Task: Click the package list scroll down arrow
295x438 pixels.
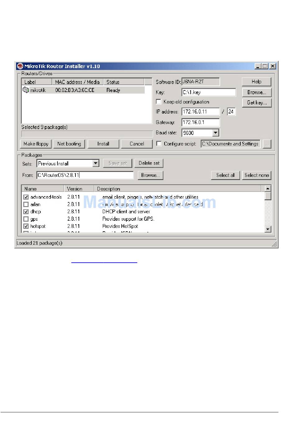Action: click(x=268, y=229)
